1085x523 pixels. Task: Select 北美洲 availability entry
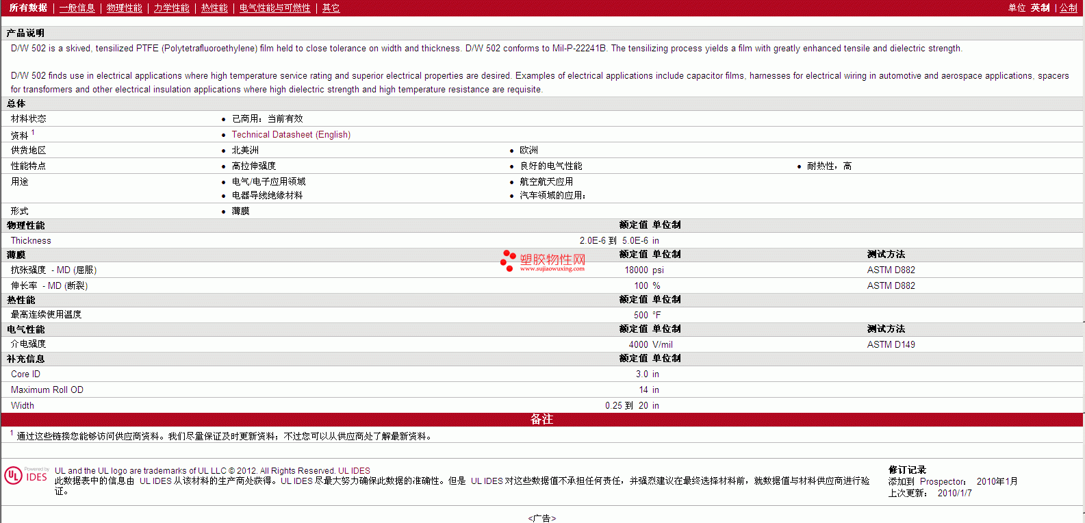245,150
